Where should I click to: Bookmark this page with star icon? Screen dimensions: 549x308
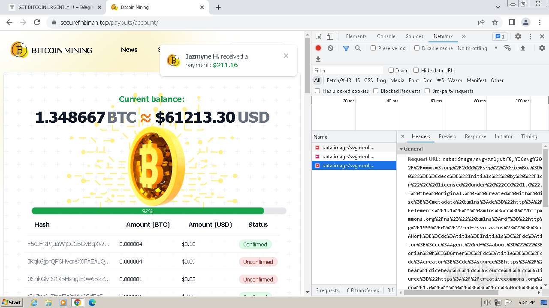click(x=495, y=22)
